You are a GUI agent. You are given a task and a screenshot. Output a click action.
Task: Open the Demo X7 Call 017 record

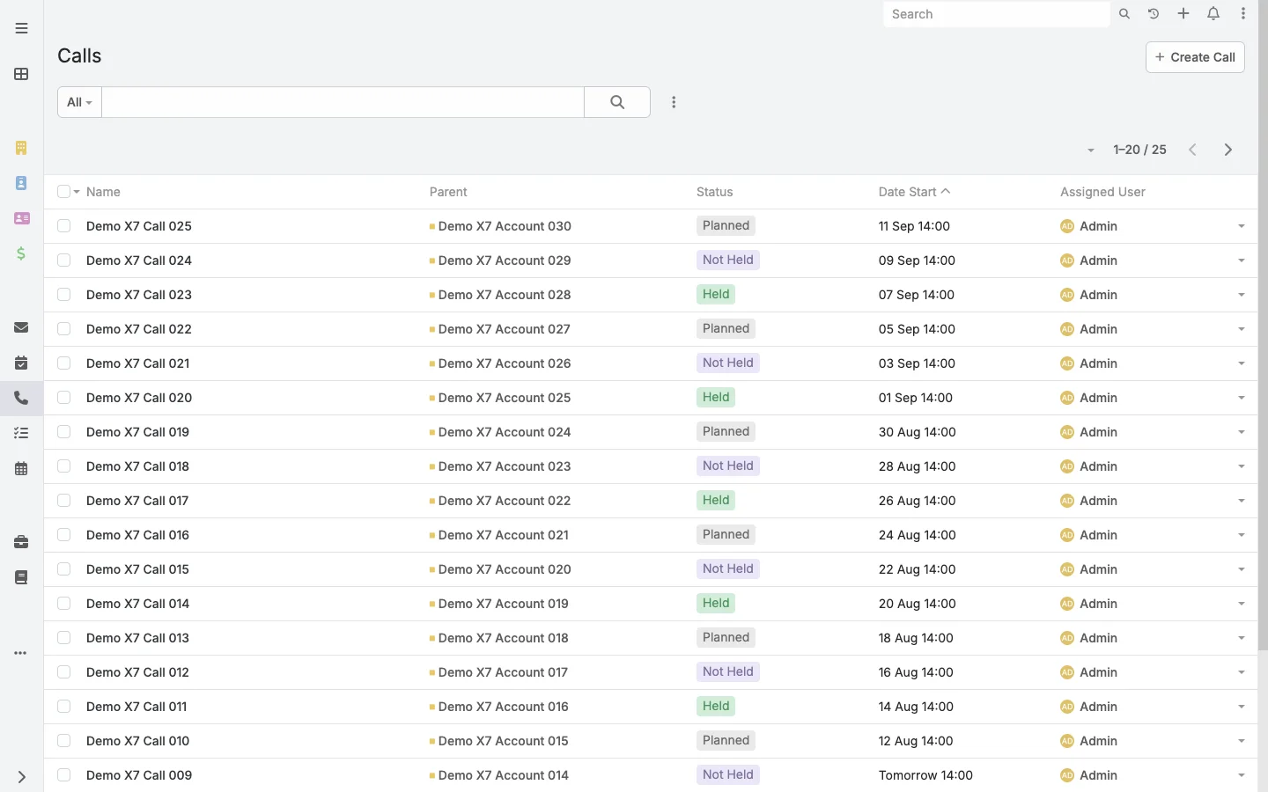[x=137, y=501]
